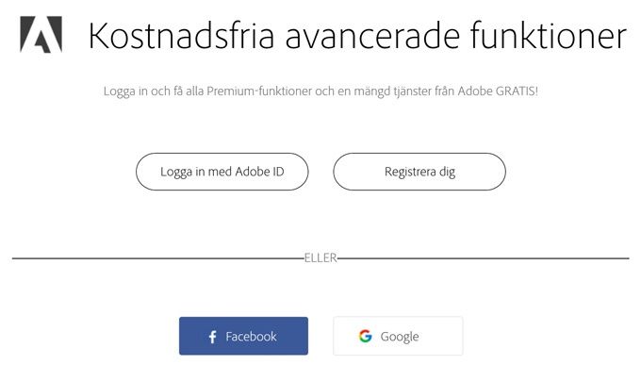Click the word 'Facebook' on blue button
Image resolution: width=641 pixels, height=365 pixels.
point(251,337)
